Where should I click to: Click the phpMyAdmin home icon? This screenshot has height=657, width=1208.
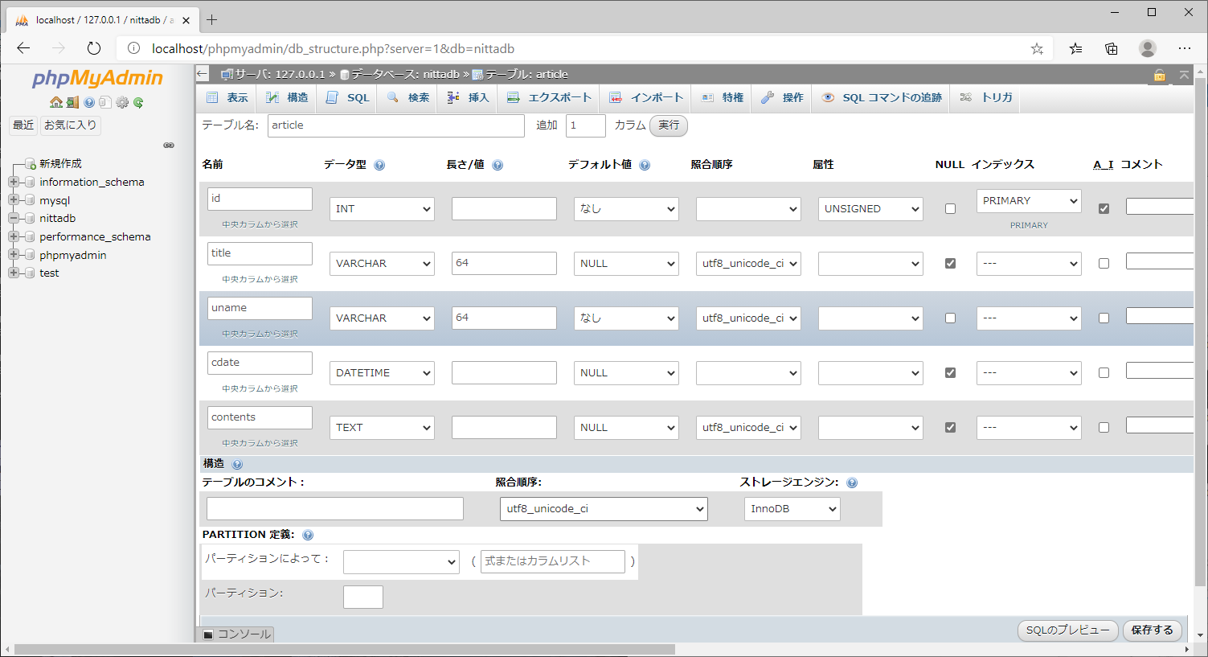pos(55,102)
